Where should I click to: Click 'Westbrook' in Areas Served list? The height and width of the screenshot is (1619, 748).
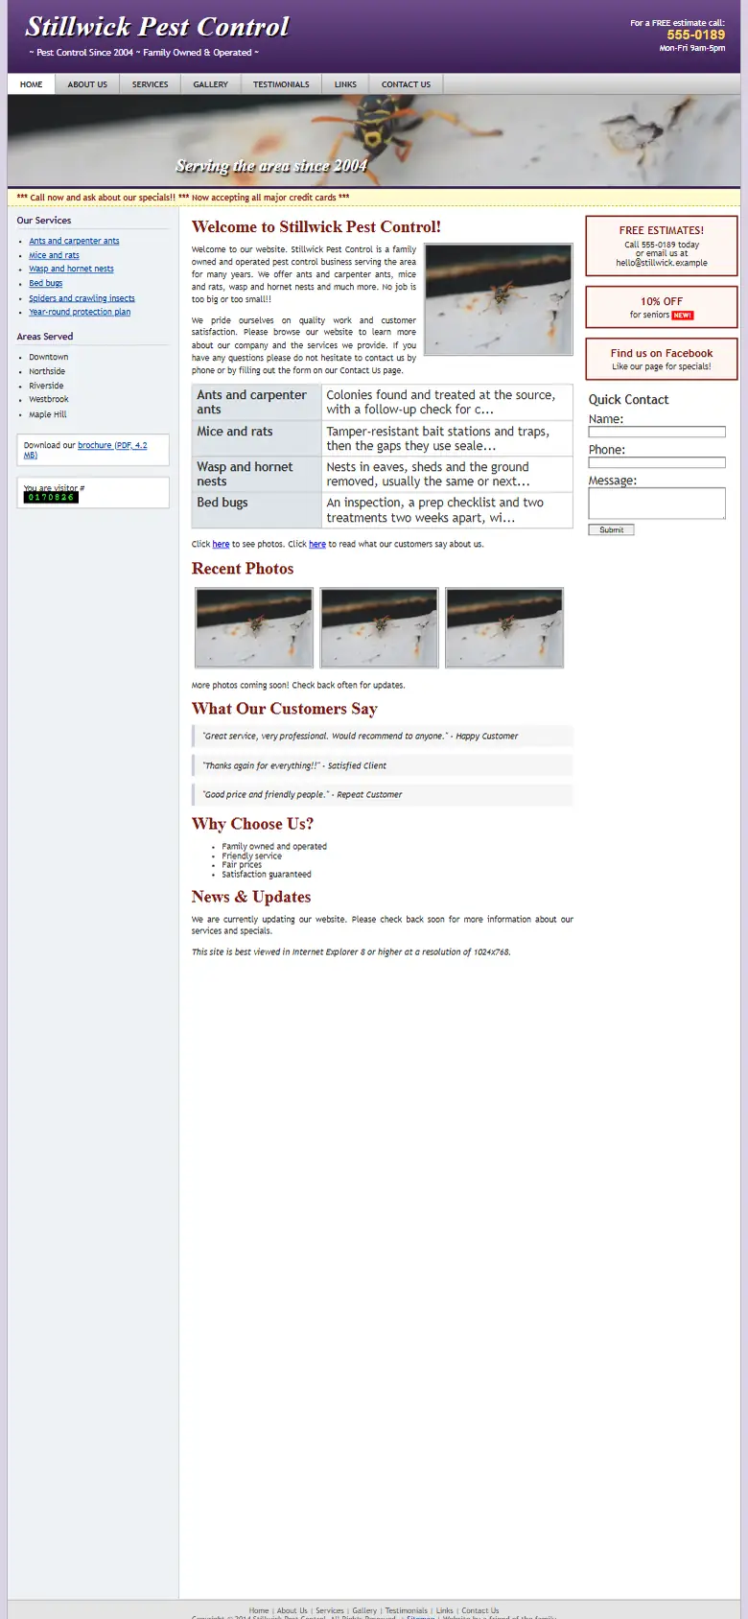point(49,399)
